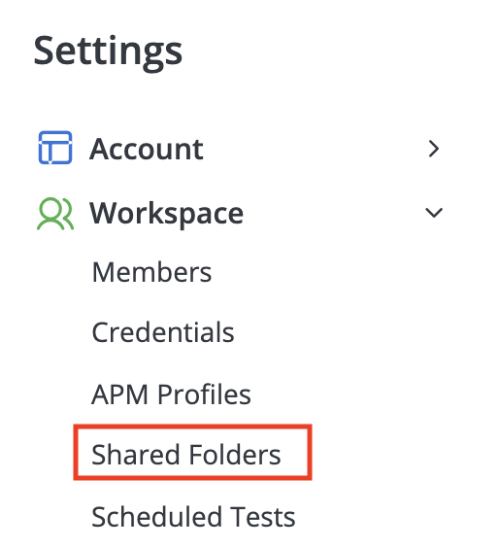Click the Workspace title text

tap(166, 213)
